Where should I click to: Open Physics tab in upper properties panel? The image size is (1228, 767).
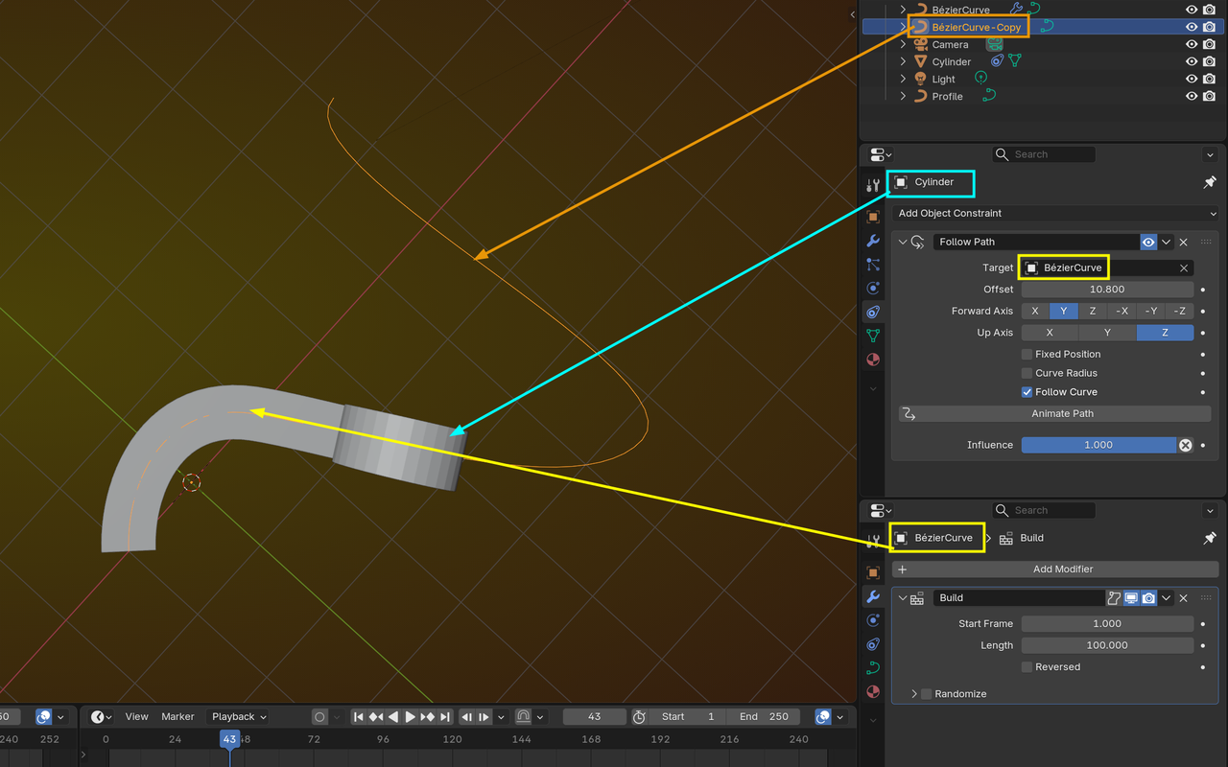pyautogui.click(x=872, y=288)
